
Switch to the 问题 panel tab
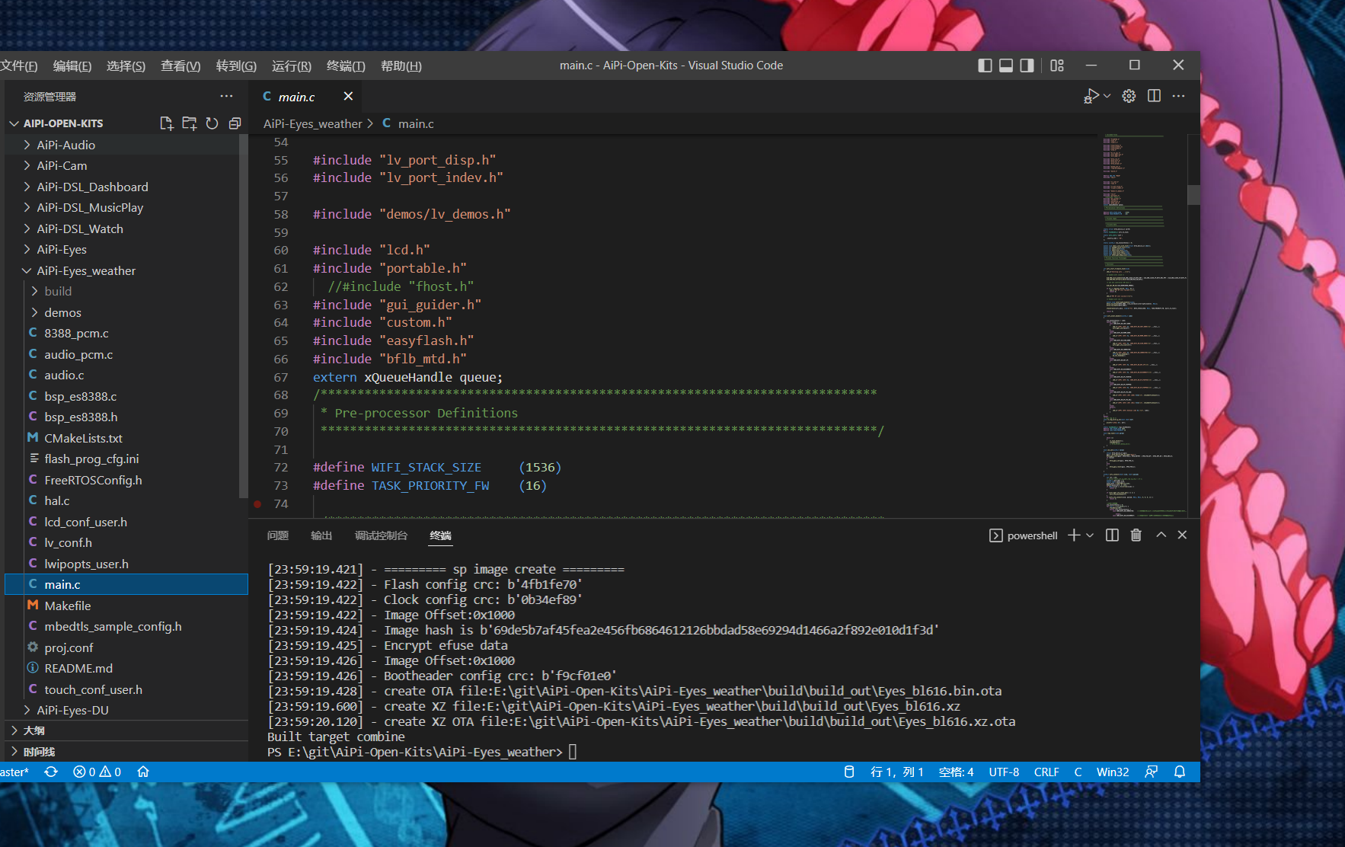[278, 535]
